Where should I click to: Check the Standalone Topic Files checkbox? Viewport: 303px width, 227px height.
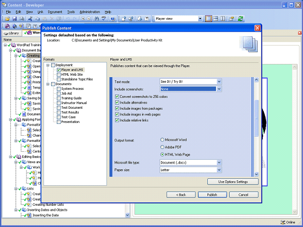click(x=59, y=79)
